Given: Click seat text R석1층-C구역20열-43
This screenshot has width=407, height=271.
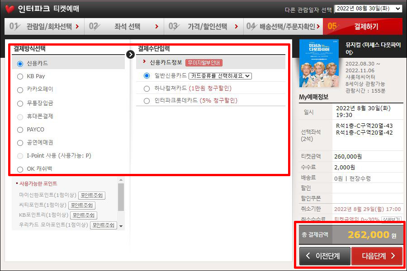Looking at the screenshot, I should point(364,126).
